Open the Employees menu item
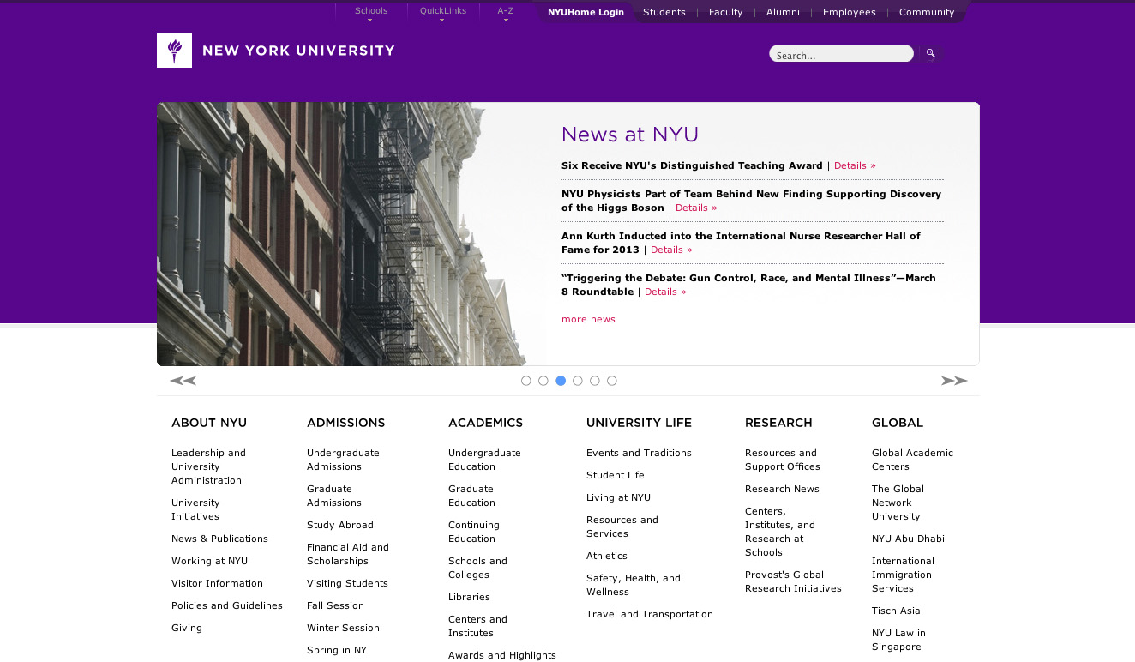The height and width of the screenshot is (662, 1135). click(x=849, y=12)
